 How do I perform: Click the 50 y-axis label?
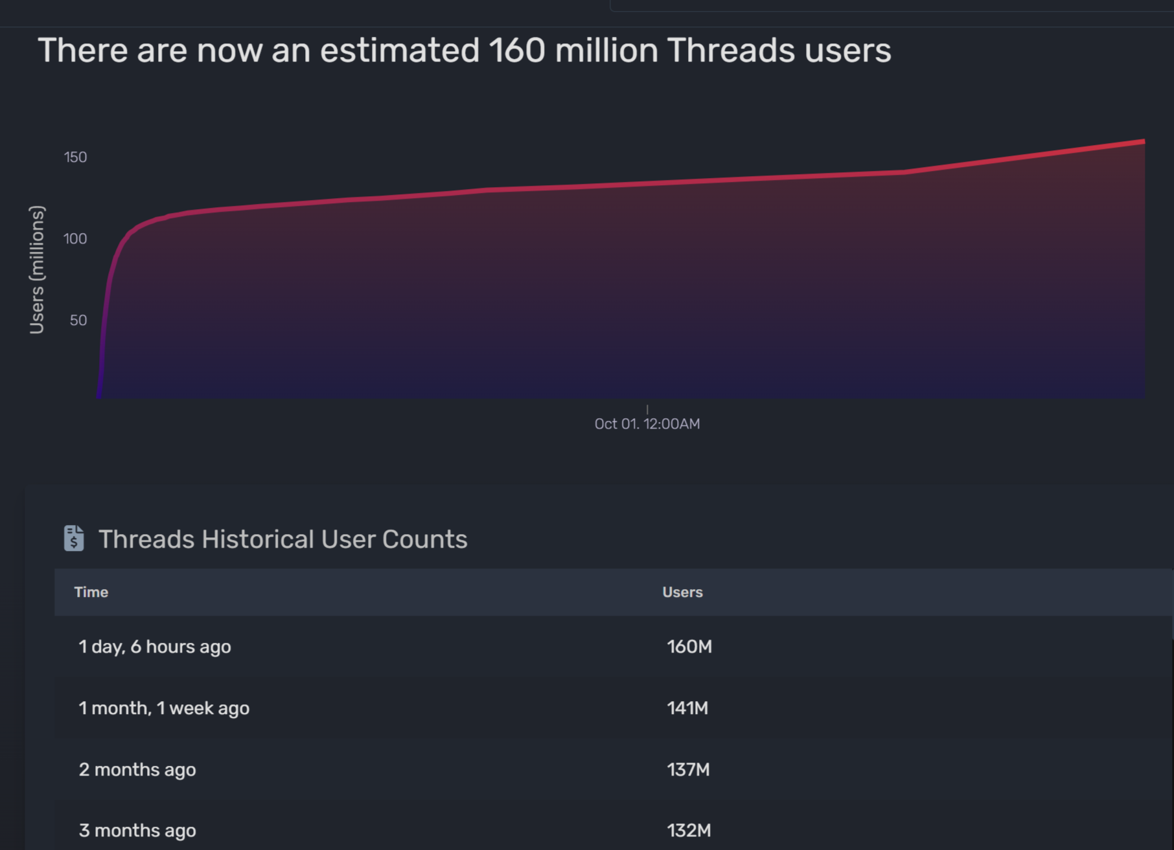pyautogui.click(x=78, y=320)
